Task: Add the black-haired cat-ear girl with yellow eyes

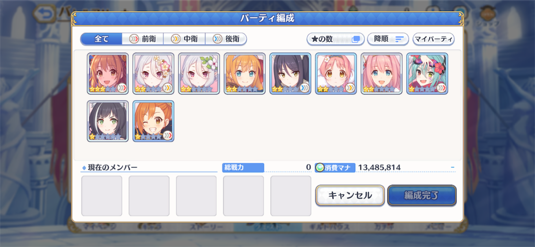Action: click(290, 73)
